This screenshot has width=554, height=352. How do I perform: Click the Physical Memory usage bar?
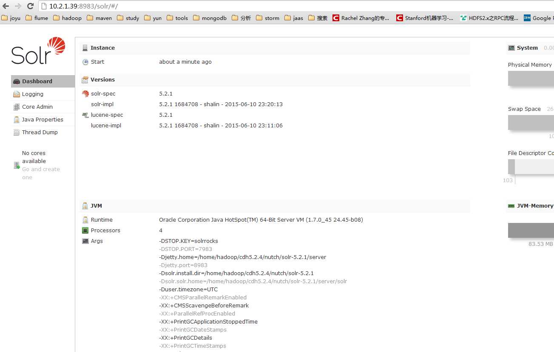click(x=531, y=78)
